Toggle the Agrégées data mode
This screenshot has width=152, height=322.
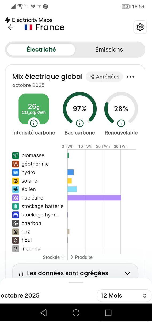click(104, 77)
